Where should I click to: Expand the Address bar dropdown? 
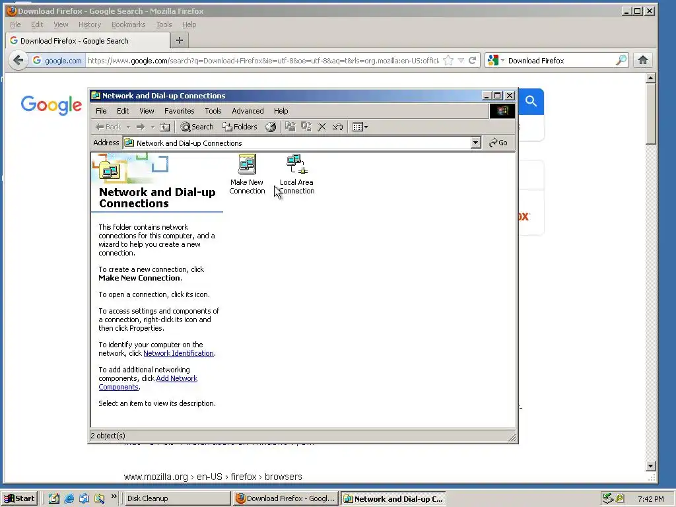click(x=475, y=143)
